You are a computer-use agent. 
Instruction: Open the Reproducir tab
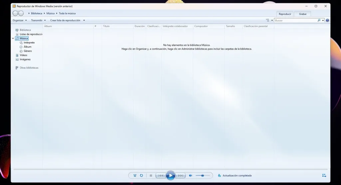point(285,14)
